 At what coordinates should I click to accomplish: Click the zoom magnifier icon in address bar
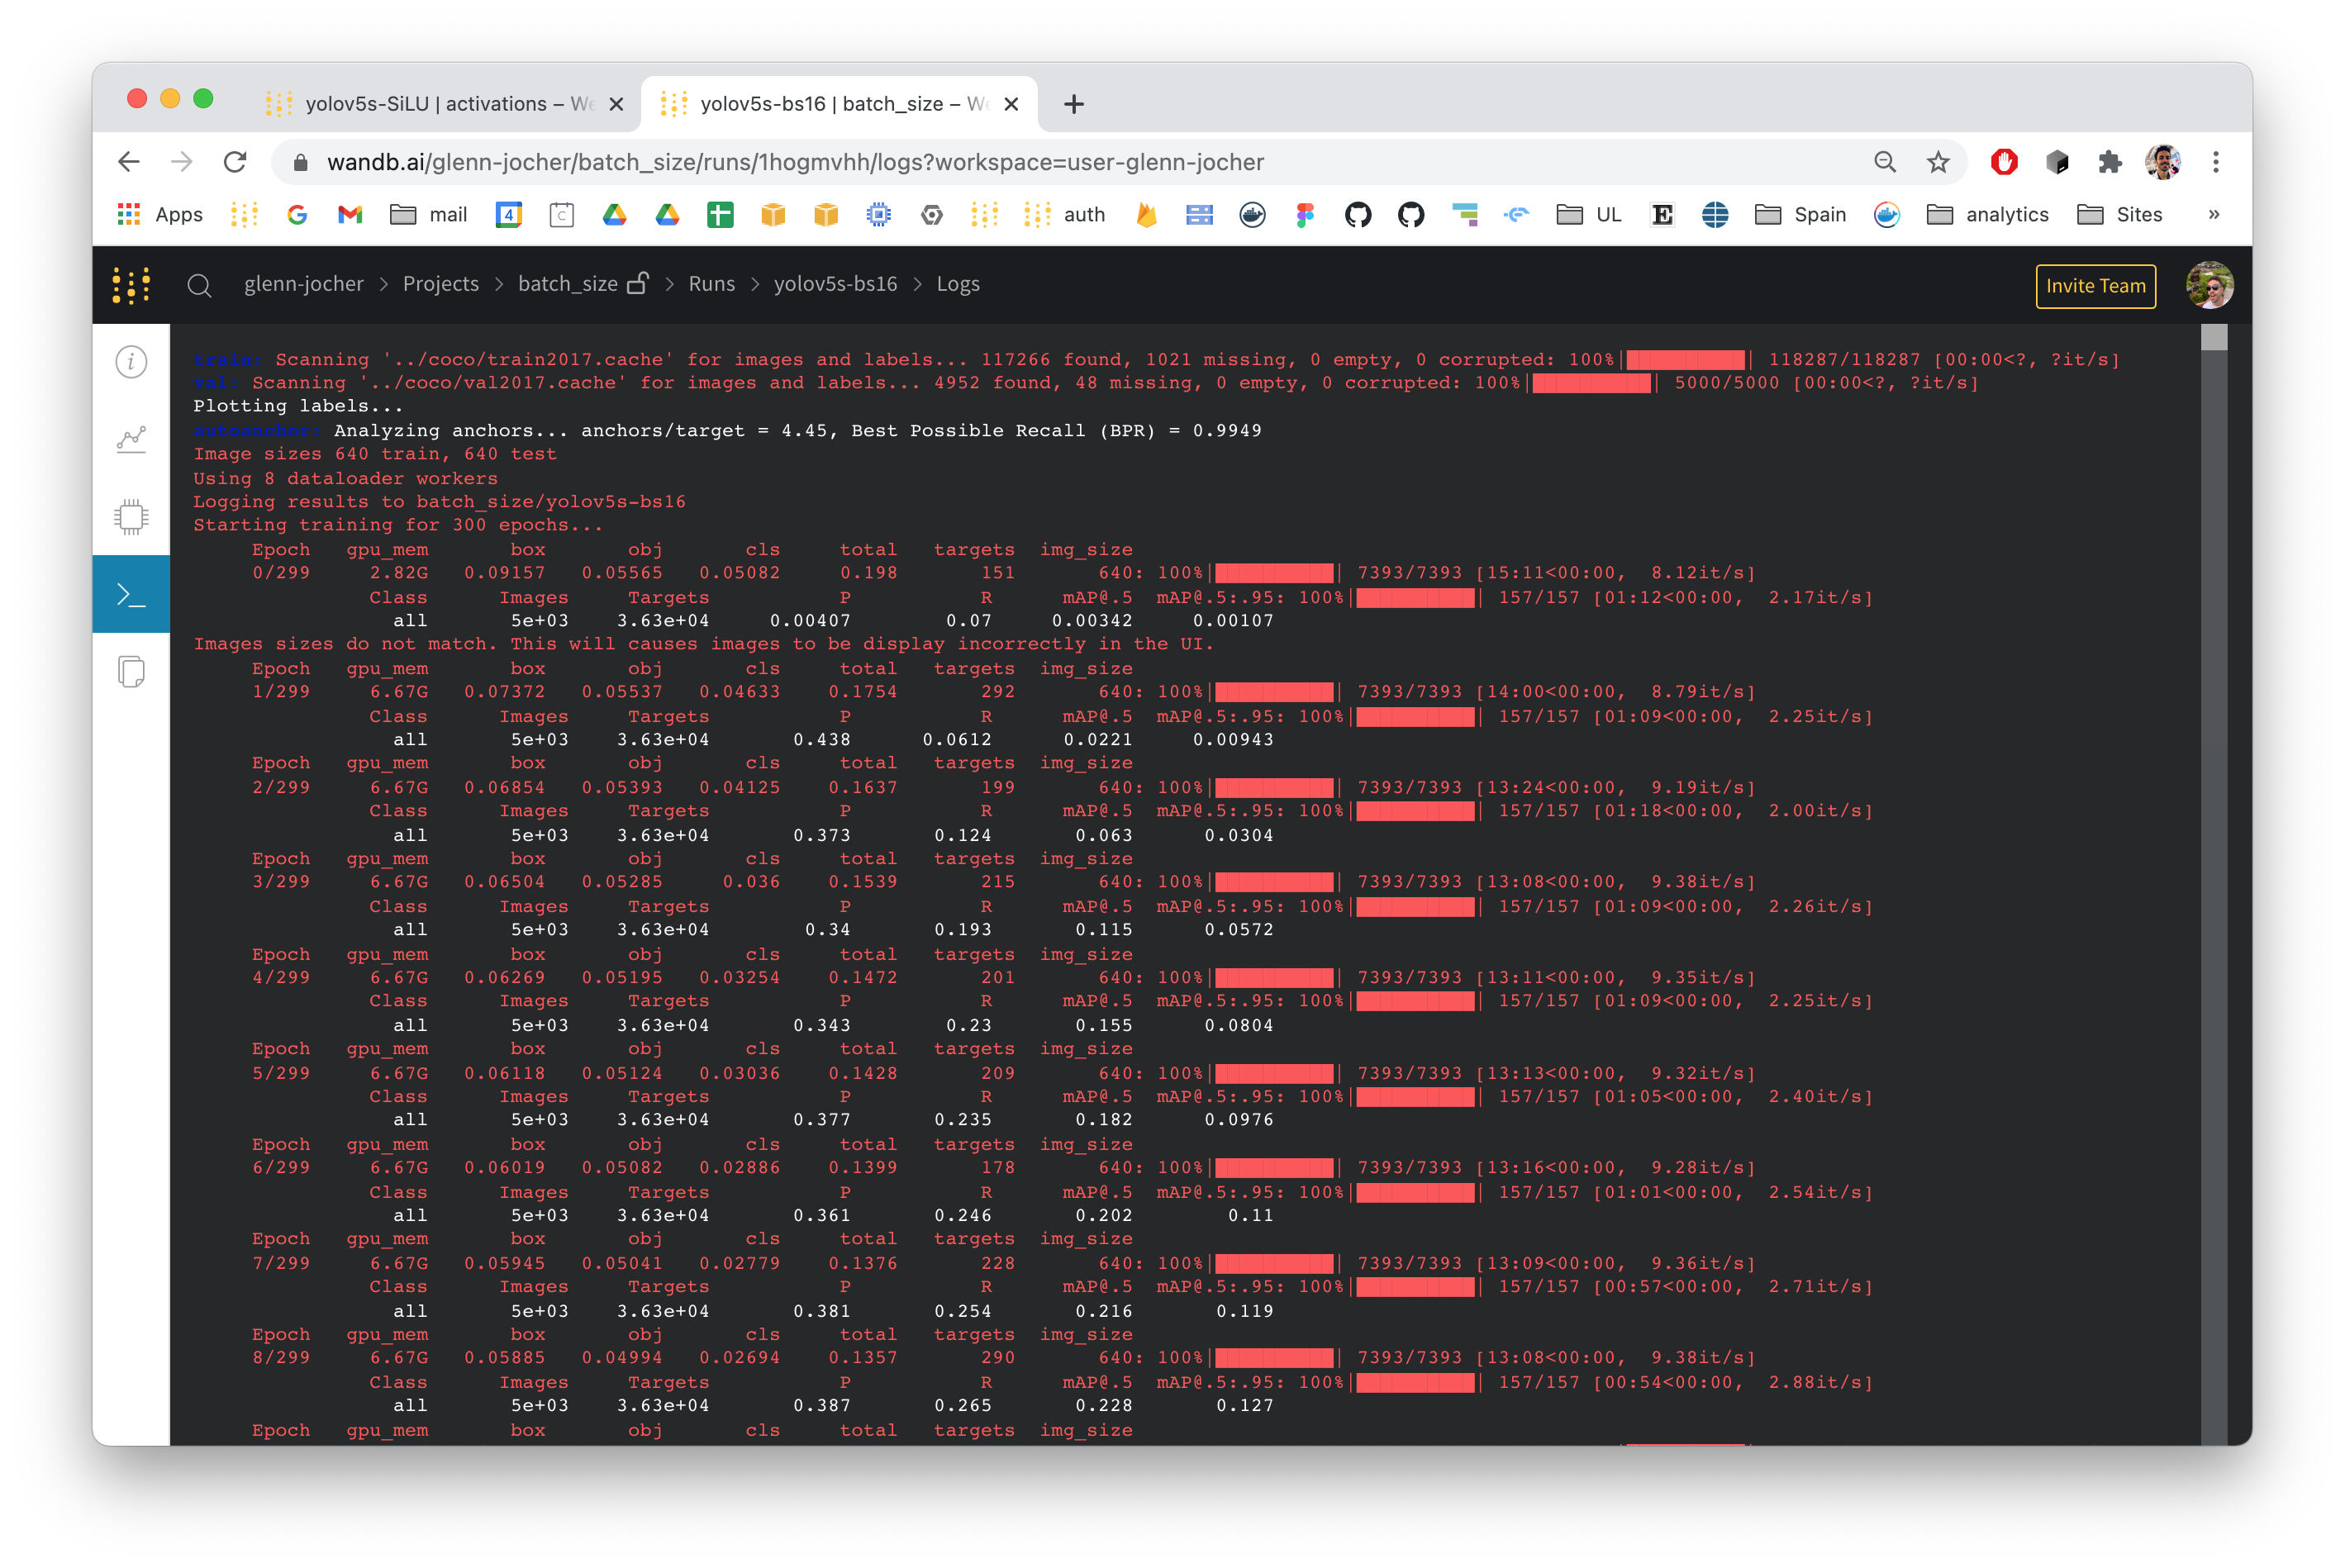pos(1885,162)
